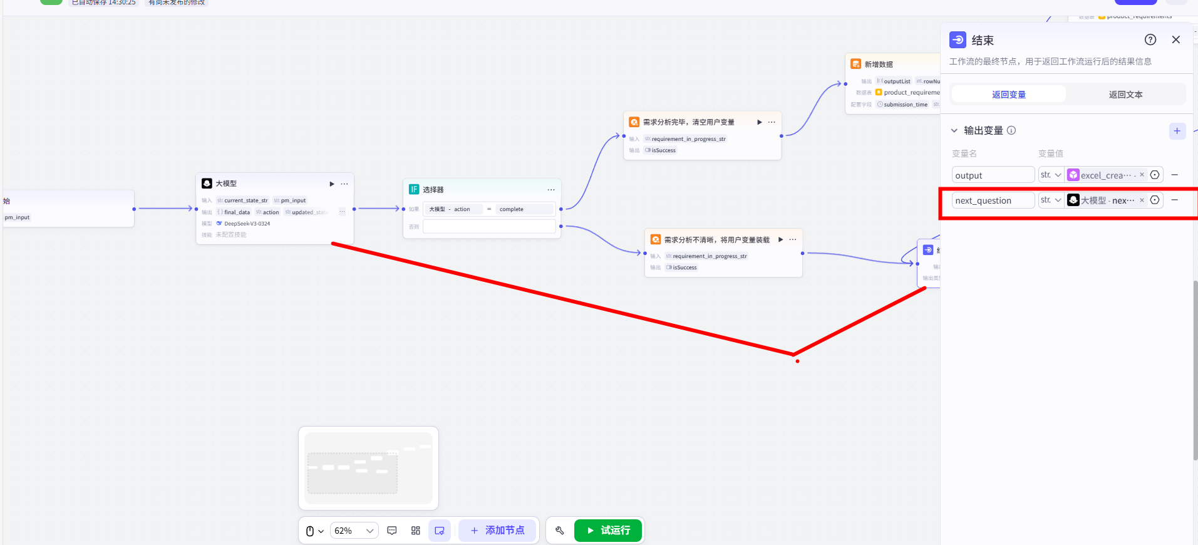Screen dimensions: 1198x545
Task: Run the 大模型 node with its play icon
Action: pos(332,184)
